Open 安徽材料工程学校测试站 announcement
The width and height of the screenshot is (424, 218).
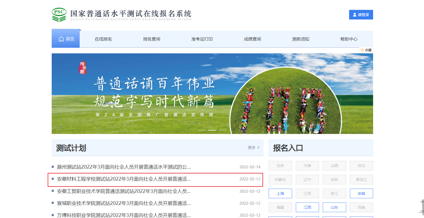[x=124, y=179]
